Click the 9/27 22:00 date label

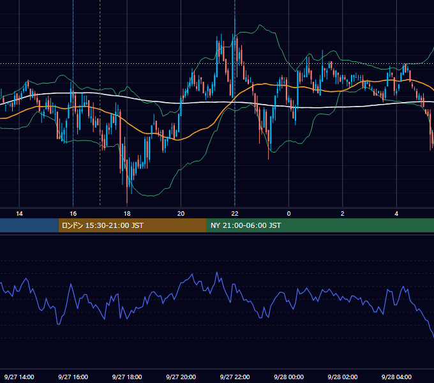coord(235,377)
